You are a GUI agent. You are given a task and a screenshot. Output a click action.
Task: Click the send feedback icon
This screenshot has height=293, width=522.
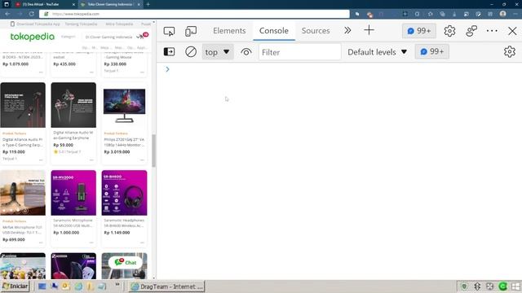[x=471, y=31]
